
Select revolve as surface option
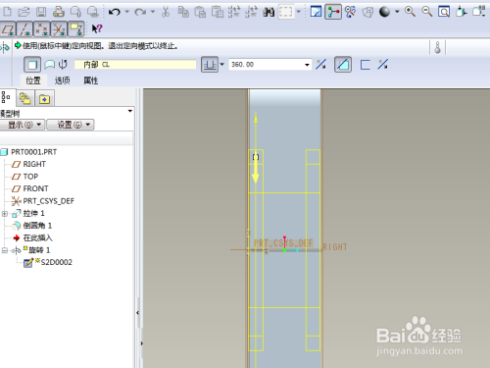pyautogui.click(x=49, y=65)
